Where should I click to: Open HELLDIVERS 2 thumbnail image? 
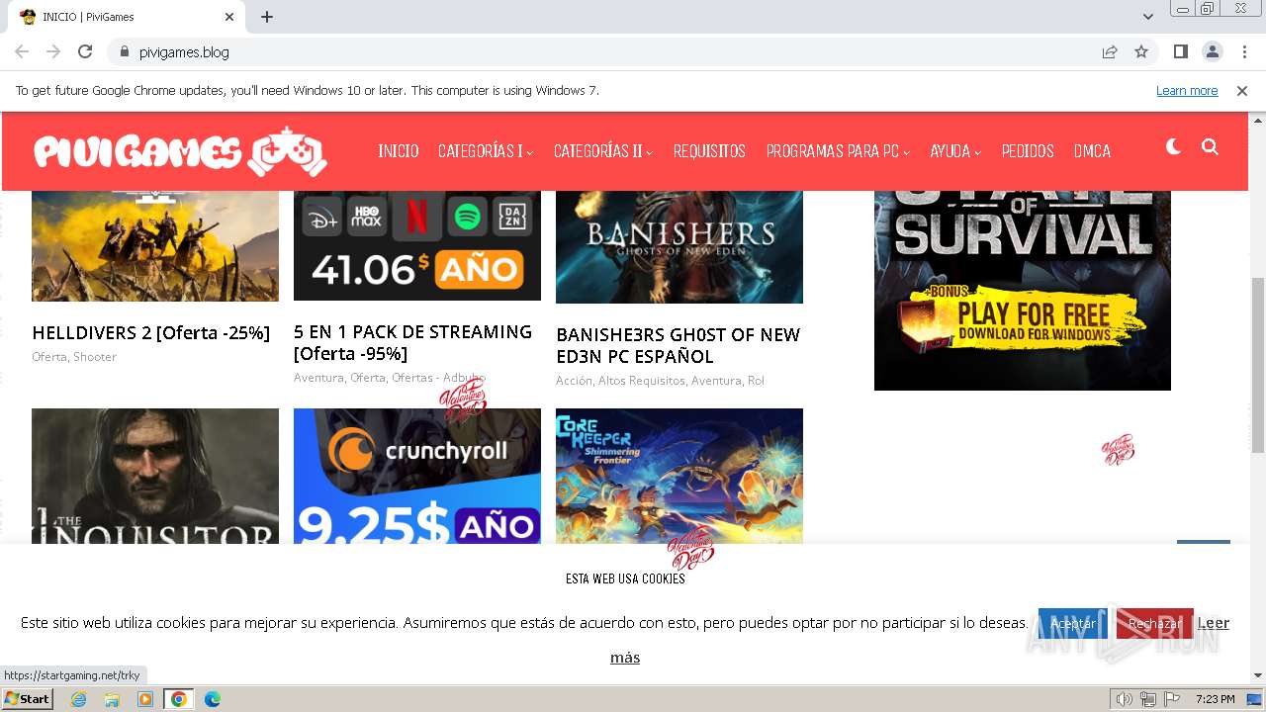(x=155, y=246)
